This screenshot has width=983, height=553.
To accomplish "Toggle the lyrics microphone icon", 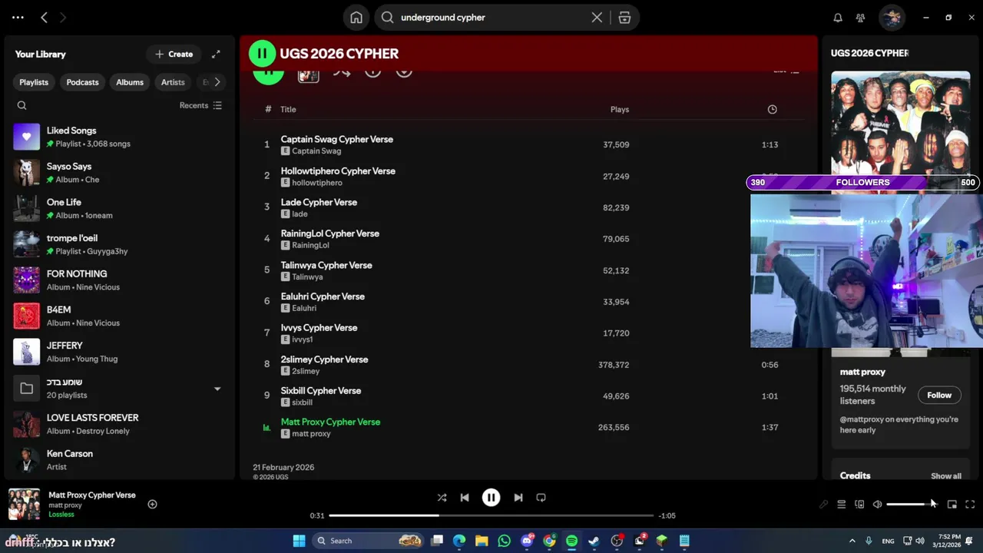I will pos(823,504).
